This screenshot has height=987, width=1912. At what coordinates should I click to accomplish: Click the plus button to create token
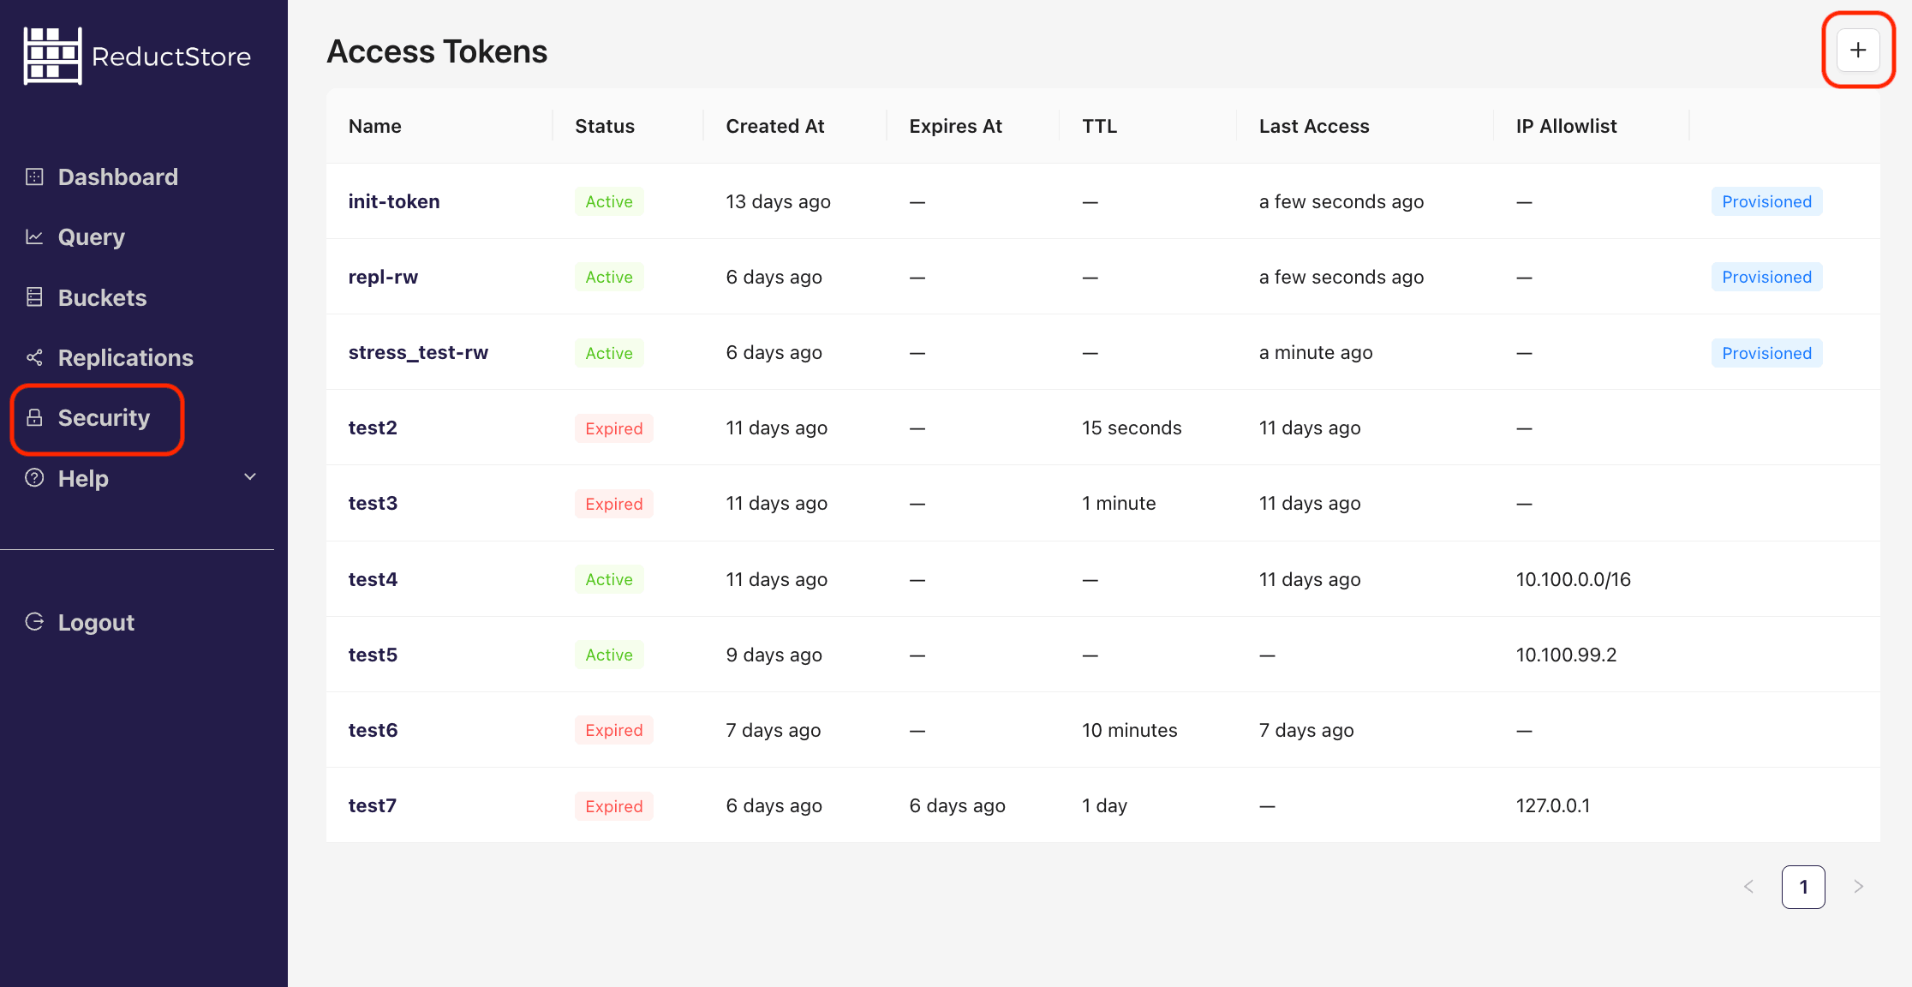pos(1857,50)
